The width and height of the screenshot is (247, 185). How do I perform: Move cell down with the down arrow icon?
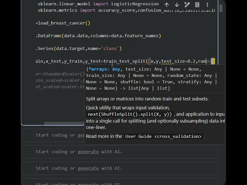pyautogui.click(x=177, y=5)
